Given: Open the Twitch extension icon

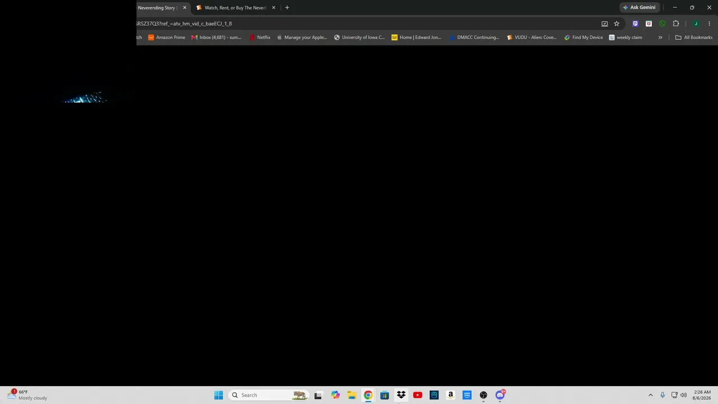Looking at the screenshot, I should (x=635, y=24).
